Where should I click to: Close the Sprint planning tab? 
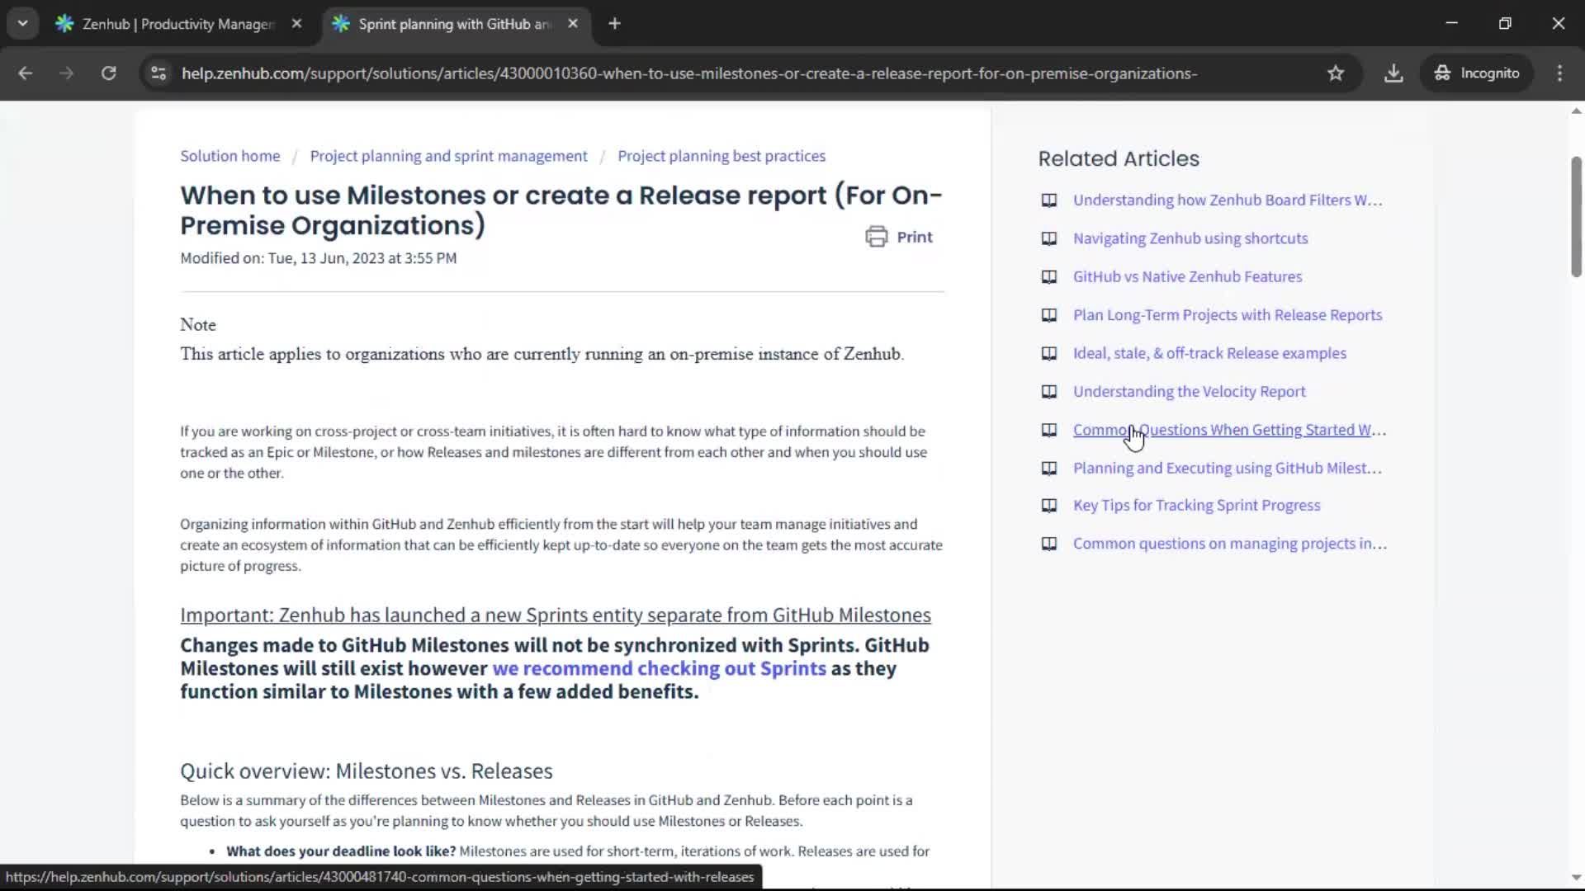pyautogui.click(x=573, y=23)
